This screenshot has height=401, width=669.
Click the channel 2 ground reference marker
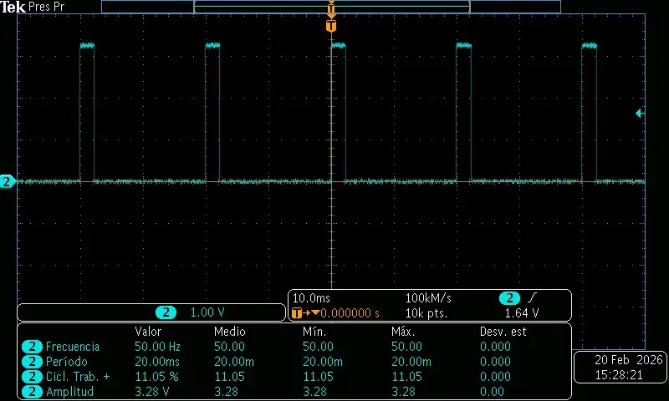coord(8,181)
